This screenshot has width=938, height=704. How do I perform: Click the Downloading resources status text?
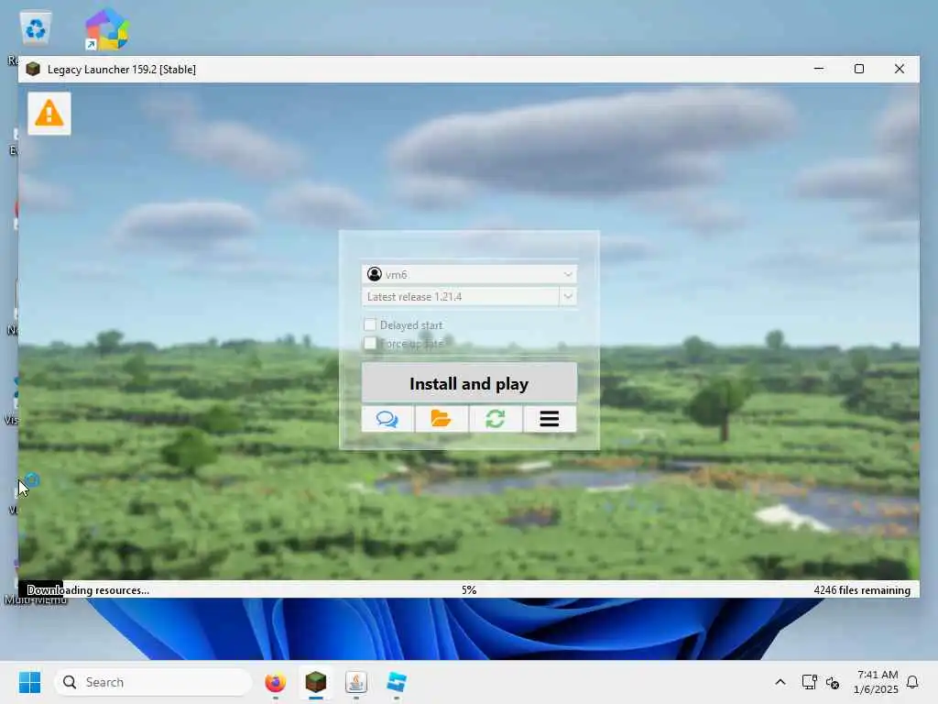(88, 589)
